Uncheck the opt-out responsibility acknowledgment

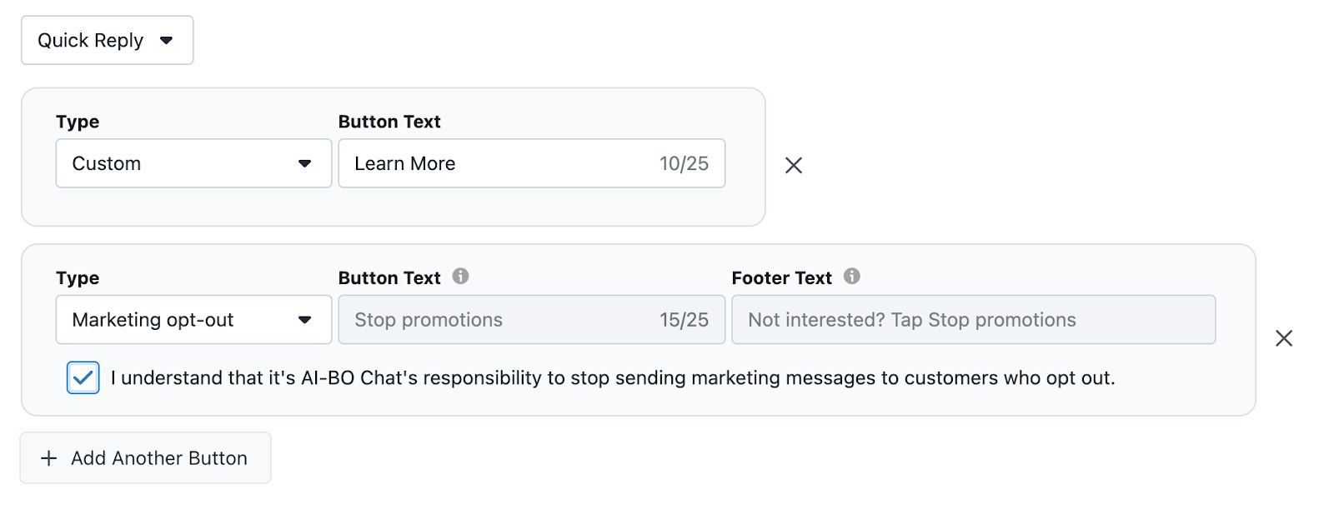pos(83,377)
